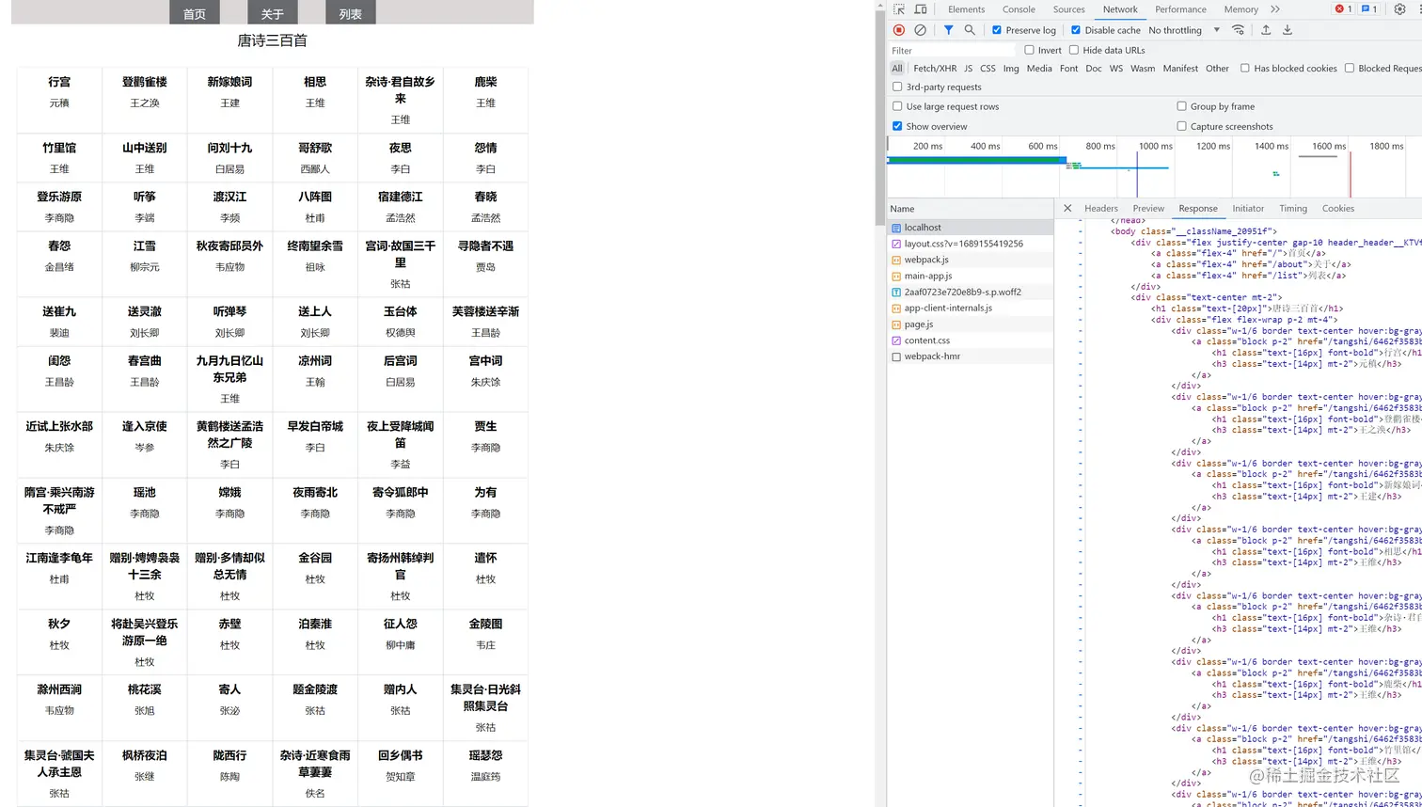Image resolution: width=1422 pixels, height=807 pixels.
Task: Click the 关于 navigation link
Action: (273, 13)
